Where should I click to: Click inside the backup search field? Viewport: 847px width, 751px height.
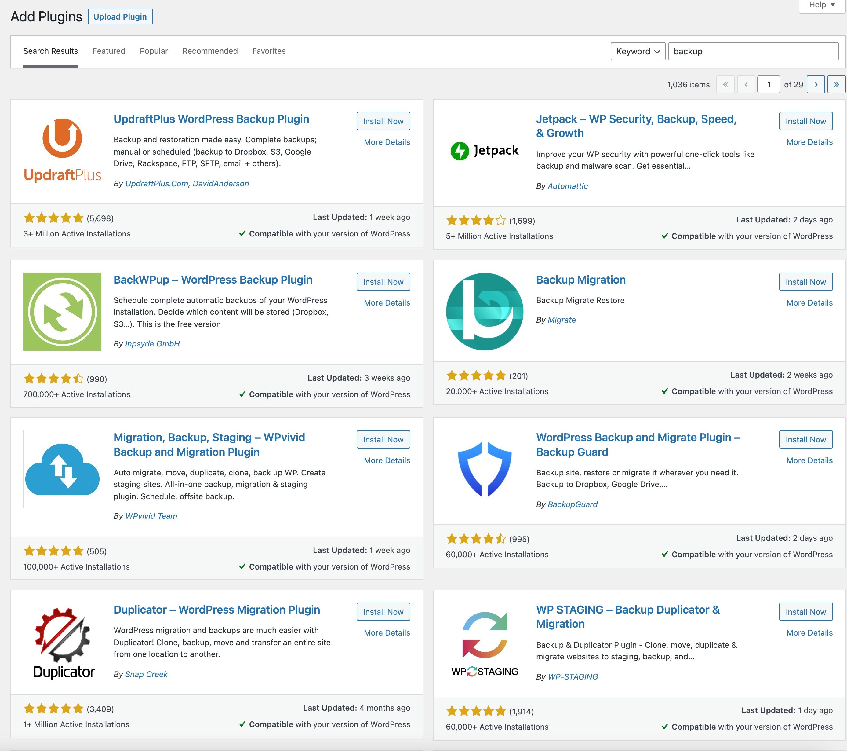coord(753,51)
